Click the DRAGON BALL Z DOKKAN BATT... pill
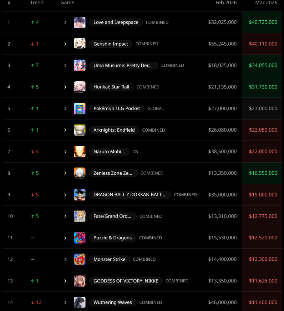The image size is (284, 311). pos(130,195)
